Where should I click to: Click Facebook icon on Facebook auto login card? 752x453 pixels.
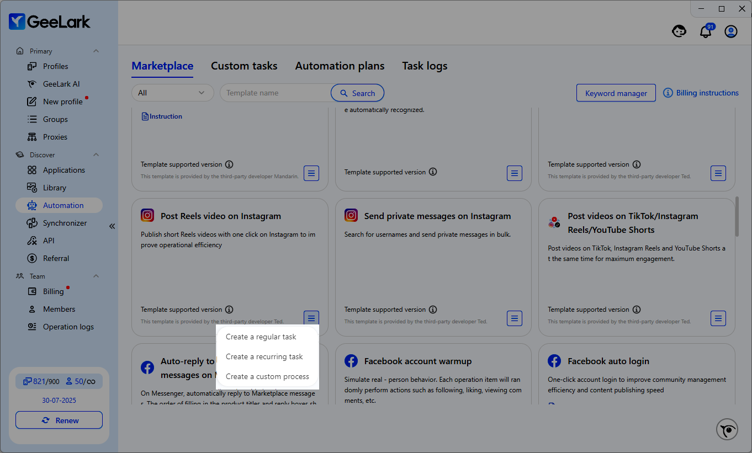tap(554, 361)
